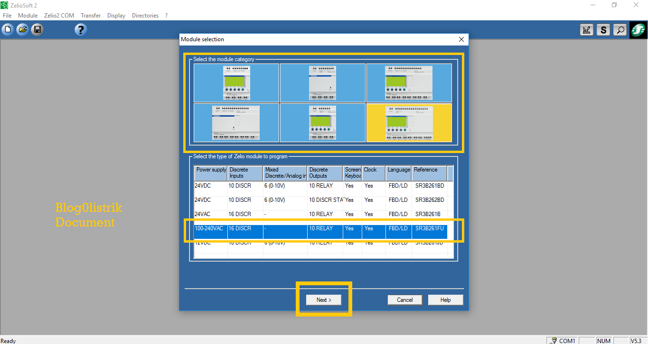
Task: Save the current program
Action: pyautogui.click(x=37, y=29)
